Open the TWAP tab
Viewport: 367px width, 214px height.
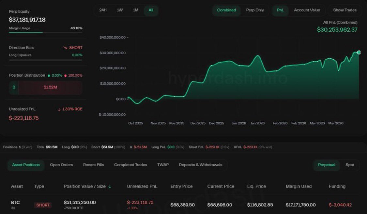pos(163,165)
